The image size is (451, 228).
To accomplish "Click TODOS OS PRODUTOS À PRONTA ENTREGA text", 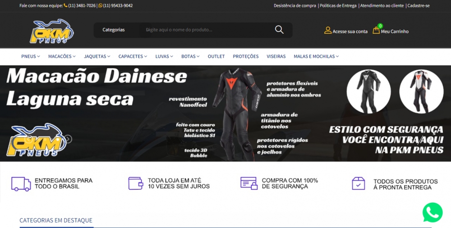I will tap(405, 184).
